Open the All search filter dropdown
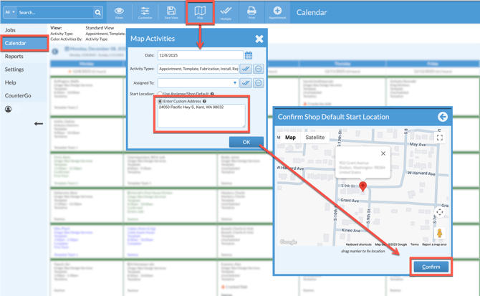This screenshot has height=296, width=480. click(10, 12)
